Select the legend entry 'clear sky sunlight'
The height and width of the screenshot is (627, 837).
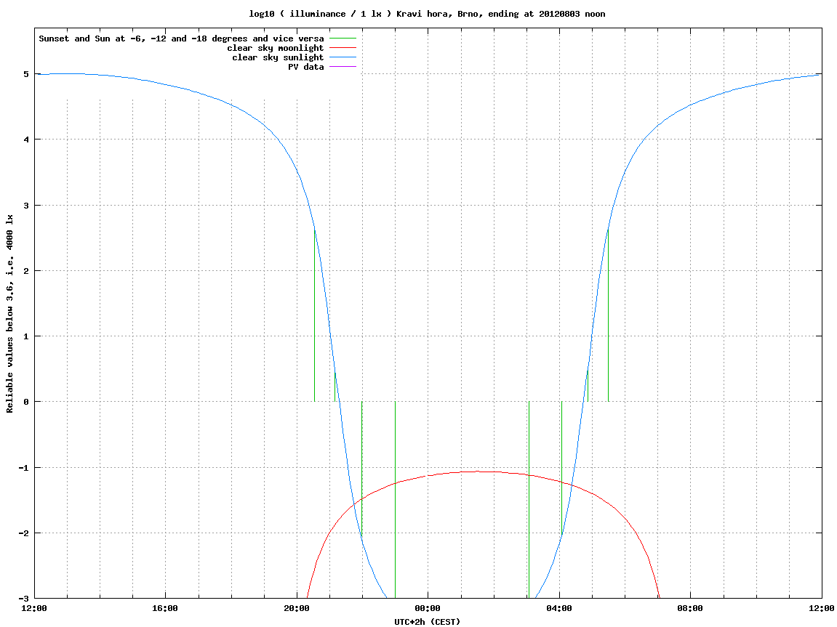(x=278, y=57)
